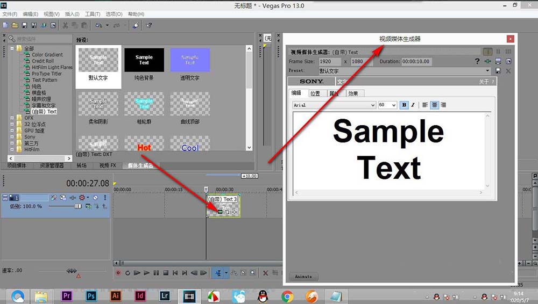Create a new project from the toolbar
This screenshot has width=538, height=304.
5,25
